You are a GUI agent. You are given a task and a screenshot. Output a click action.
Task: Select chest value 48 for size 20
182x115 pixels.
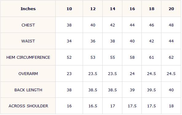click(x=171, y=25)
